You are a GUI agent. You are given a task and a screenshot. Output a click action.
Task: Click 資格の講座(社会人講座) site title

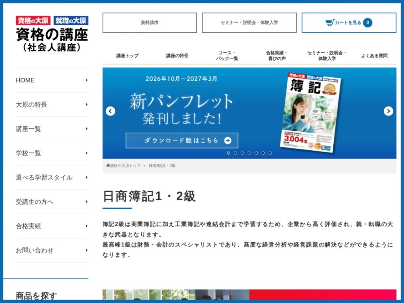point(52,40)
